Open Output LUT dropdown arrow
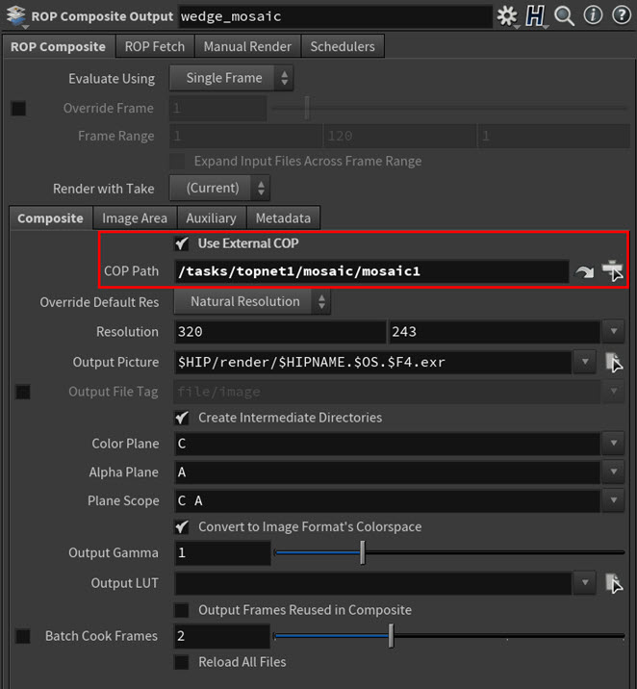 pyautogui.click(x=585, y=582)
